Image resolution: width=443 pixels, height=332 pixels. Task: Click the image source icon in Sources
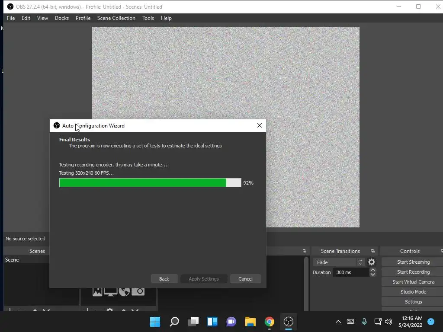pos(97,291)
